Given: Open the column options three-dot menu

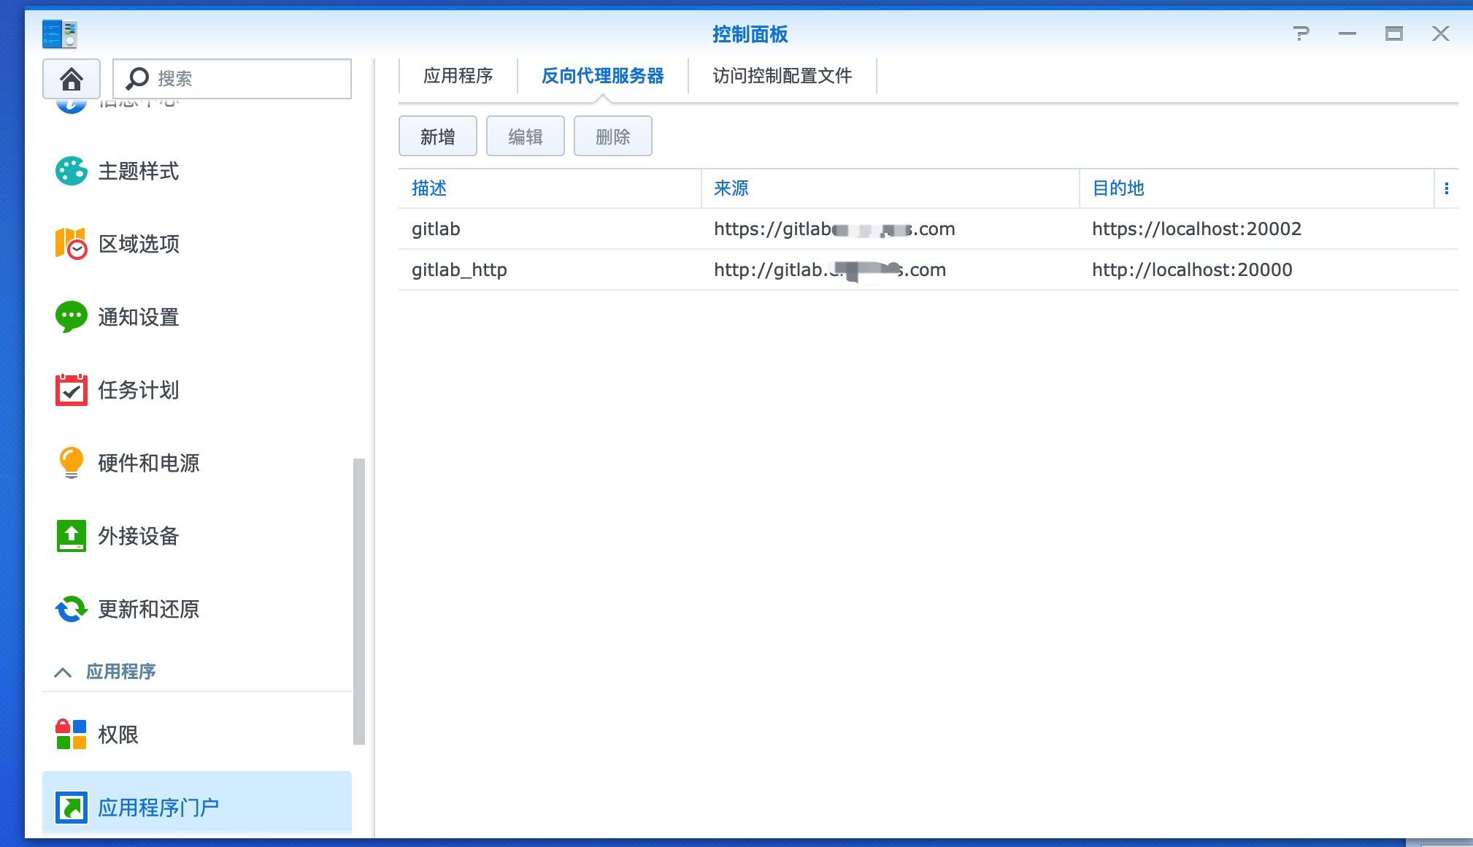Looking at the screenshot, I should click(x=1447, y=188).
